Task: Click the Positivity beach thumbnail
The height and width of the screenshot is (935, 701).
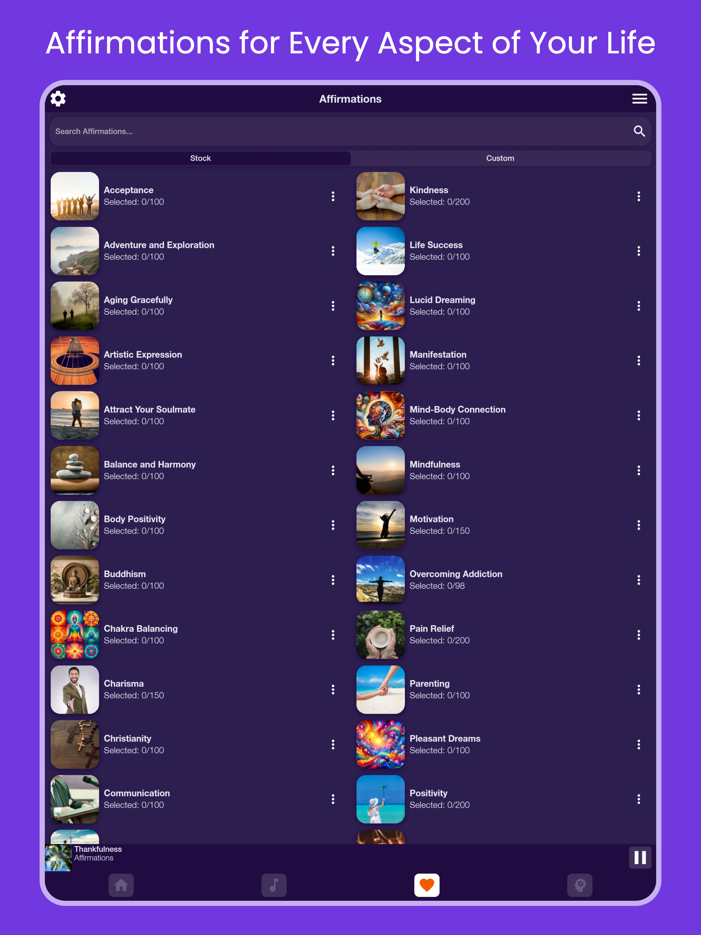Action: [381, 799]
